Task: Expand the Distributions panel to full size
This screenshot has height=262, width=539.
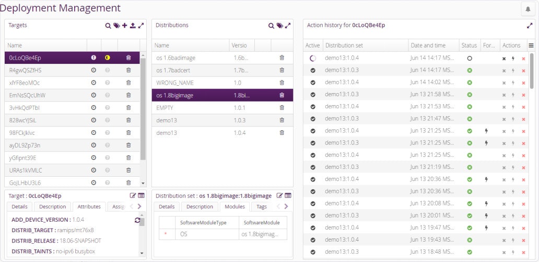Action: tap(288, 25)
